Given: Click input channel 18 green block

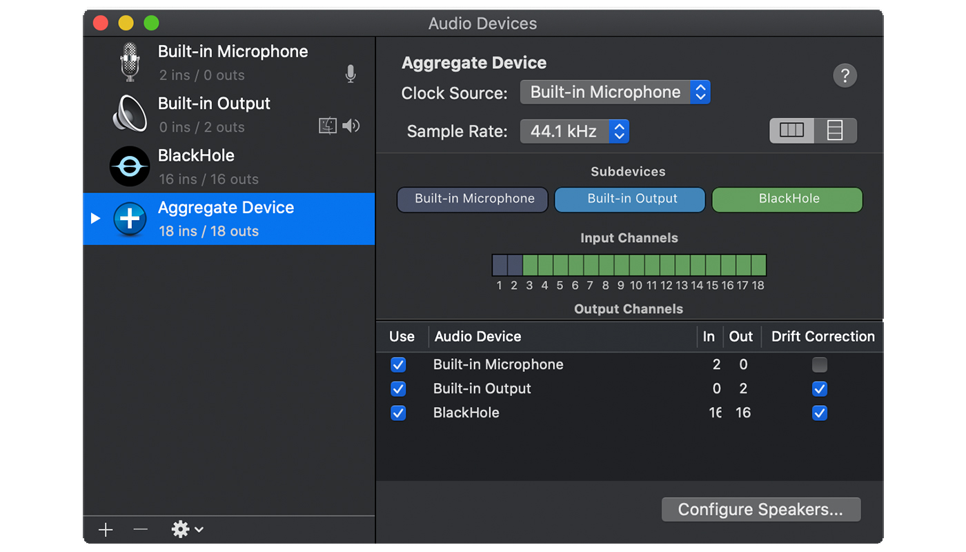Looking at the screenshot, I should point(758,265).
